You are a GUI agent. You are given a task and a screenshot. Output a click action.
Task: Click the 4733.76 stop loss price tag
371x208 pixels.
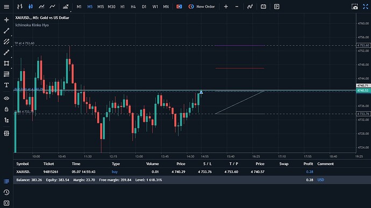pyautogui.click(x=363, y=114)
